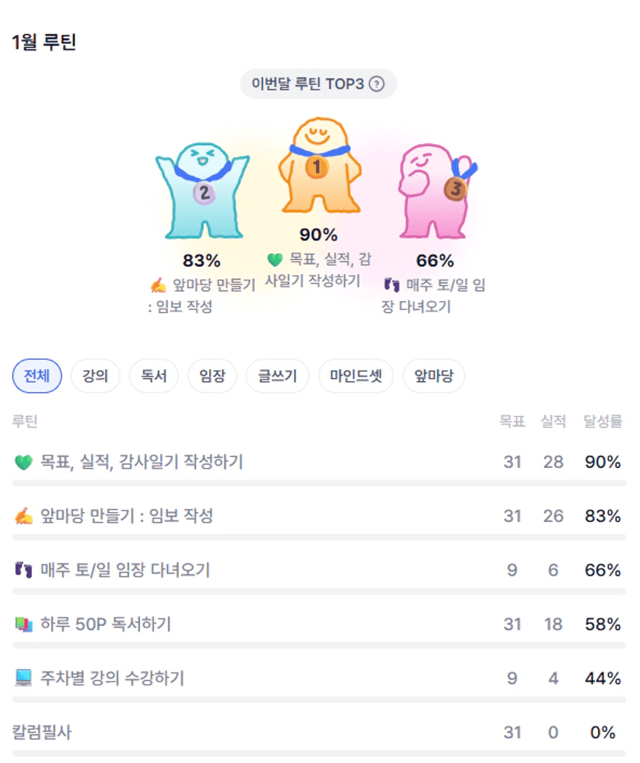Click the green heart icon in routine list
This screenshot has height=763, width=640.
click(23, 462)
